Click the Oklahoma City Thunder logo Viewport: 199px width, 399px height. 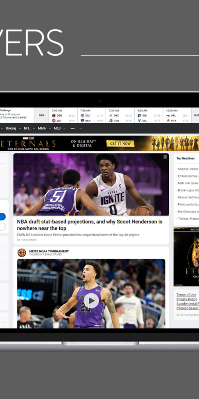[111, 116]
